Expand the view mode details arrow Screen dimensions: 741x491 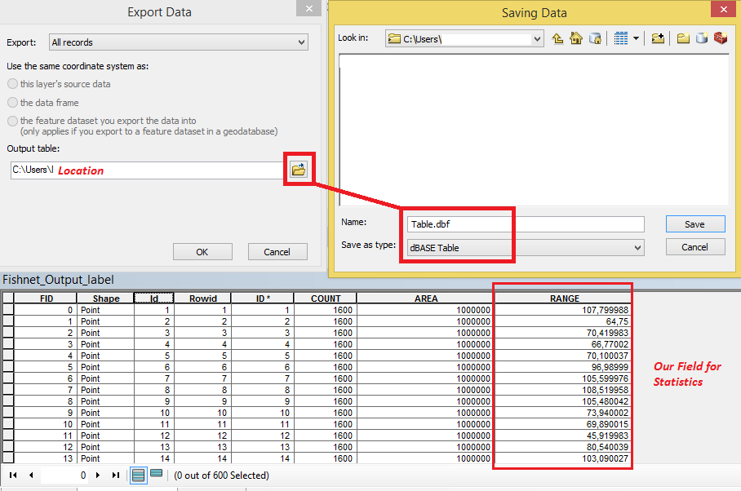point(636,38)
